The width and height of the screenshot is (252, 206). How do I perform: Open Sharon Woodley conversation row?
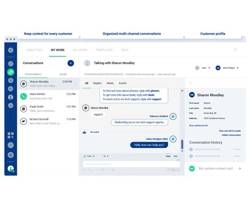click(x=48, y=84)
